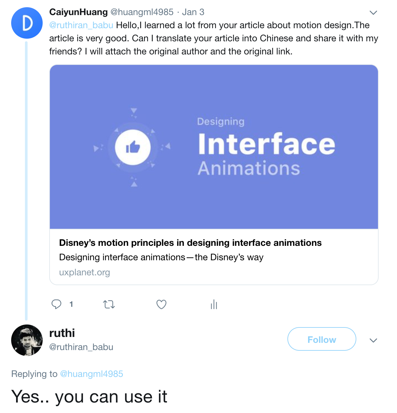Open the chevron menu beside Follow button

(373, 340)
